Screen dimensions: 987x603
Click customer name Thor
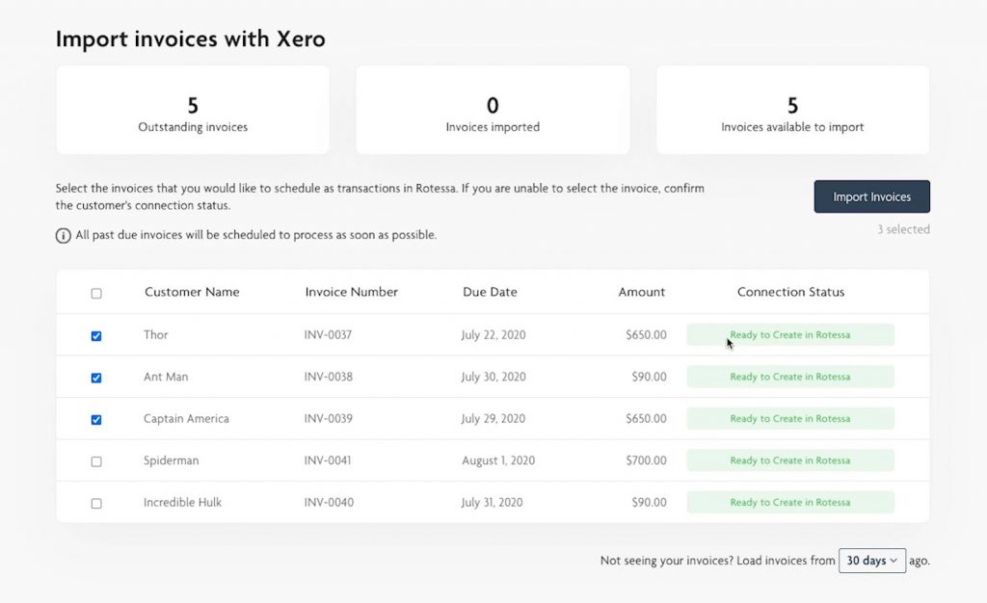(155, 334)
